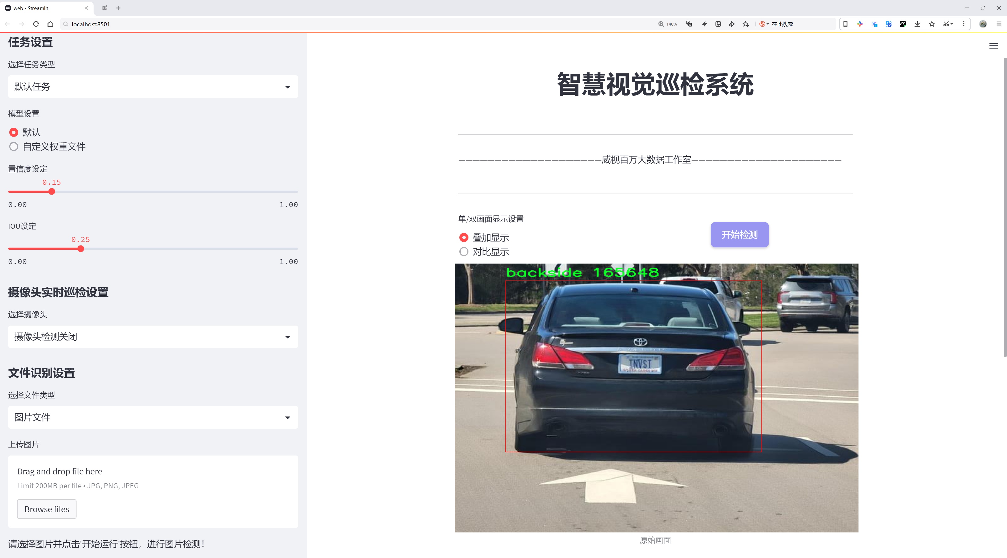Open the page translate icon in address bar
1007x558 pixels.
[x=689, y=24]
